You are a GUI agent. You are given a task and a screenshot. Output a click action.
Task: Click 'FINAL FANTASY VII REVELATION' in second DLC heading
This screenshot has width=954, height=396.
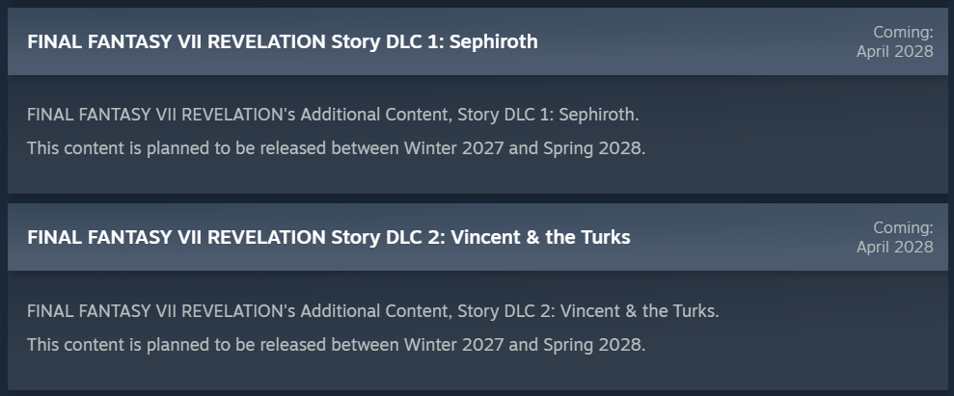click(x=177, y=237)
